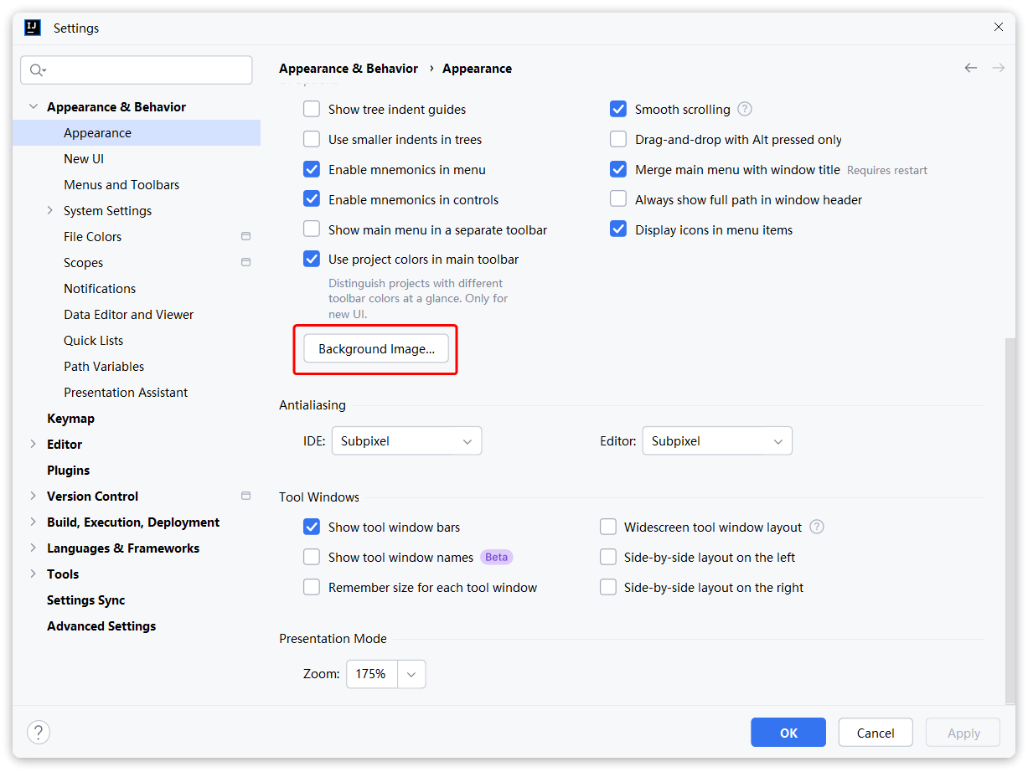The image size is (1028, 772).
Task: Click the Version Control project-level icon
Action: (x=245, y=497)
